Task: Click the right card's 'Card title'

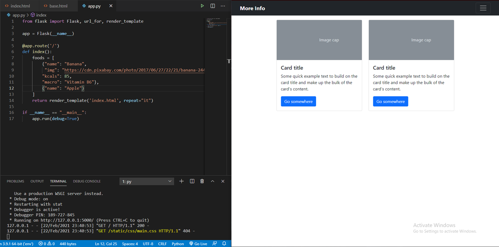Action: [x=384, y=68]
